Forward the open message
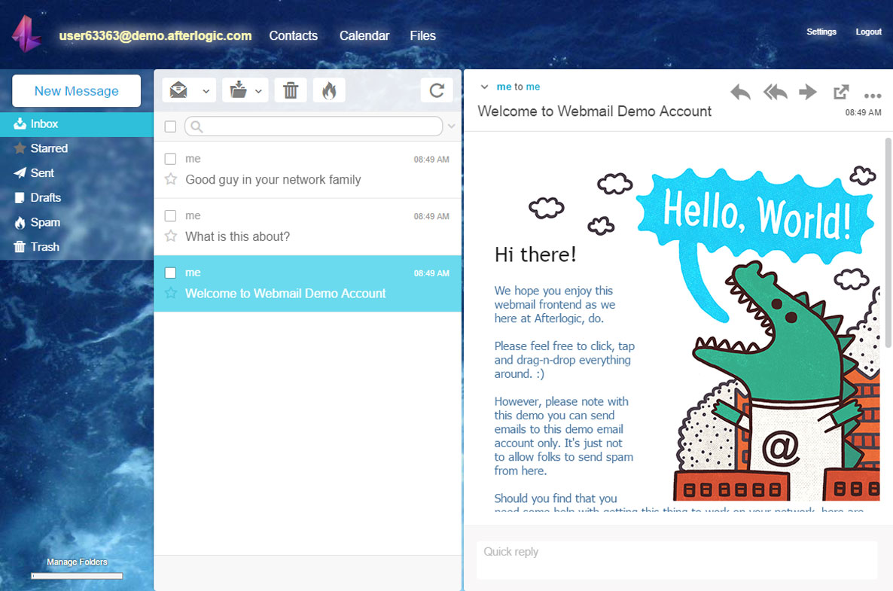This screenshot has width=893, height=591. pos(808,93)
